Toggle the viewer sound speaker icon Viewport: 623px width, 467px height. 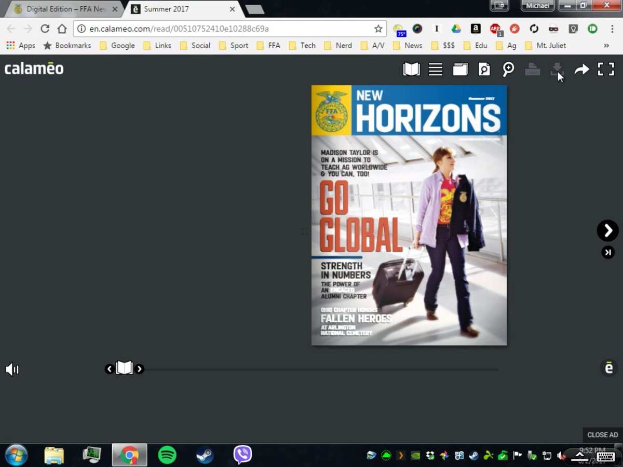[12, 369]
